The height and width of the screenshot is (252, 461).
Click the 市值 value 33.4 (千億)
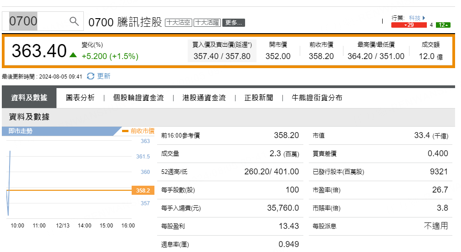[x=431, y=135]
